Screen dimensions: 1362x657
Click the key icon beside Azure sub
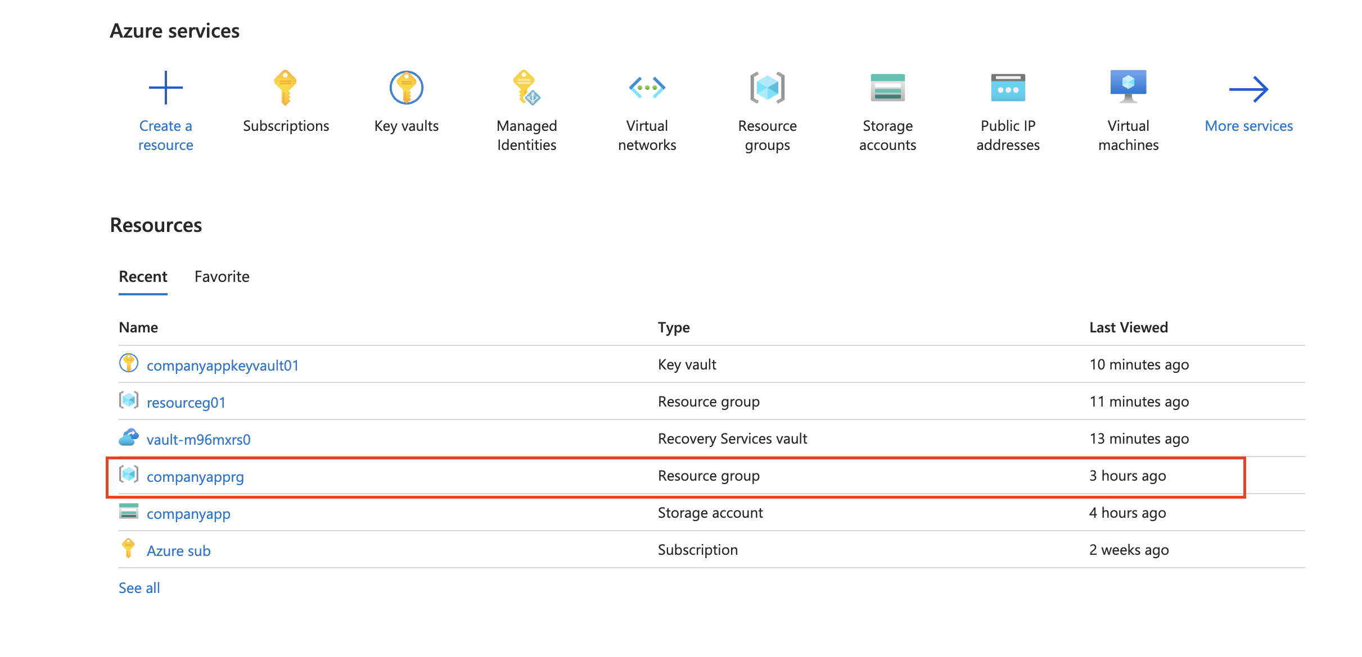[128, 548]
